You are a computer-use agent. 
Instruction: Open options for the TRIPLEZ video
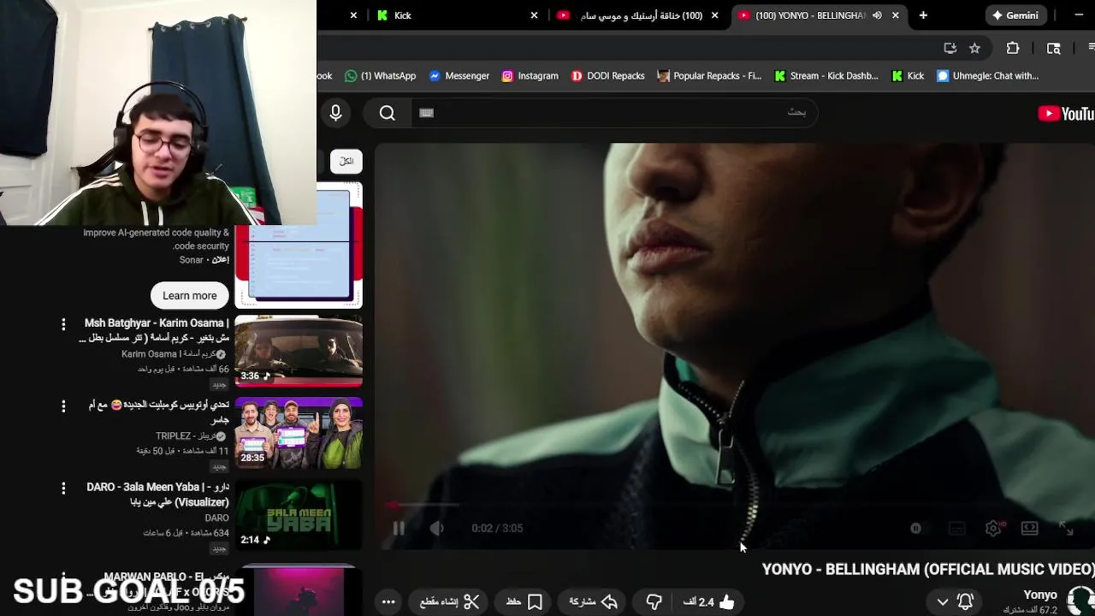(x=63, y=406)
